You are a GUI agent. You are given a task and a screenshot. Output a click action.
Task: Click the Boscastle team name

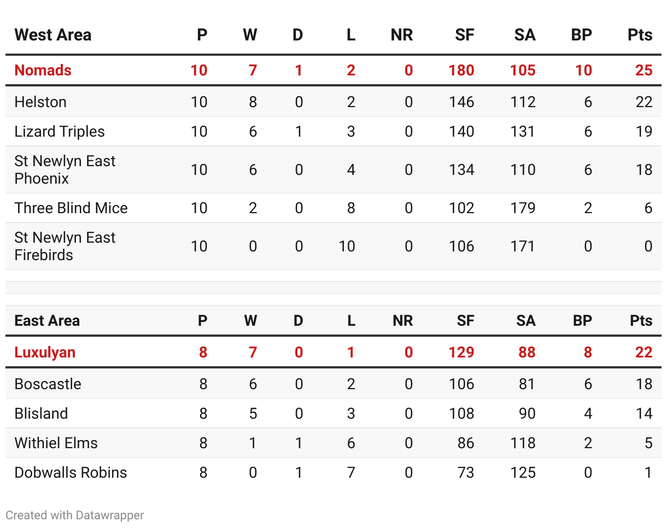[48, 384]
